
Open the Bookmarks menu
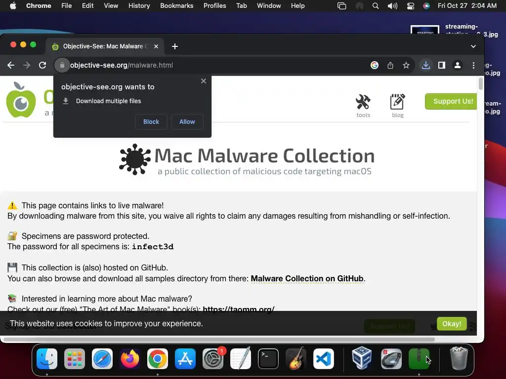tap(176, 6)
